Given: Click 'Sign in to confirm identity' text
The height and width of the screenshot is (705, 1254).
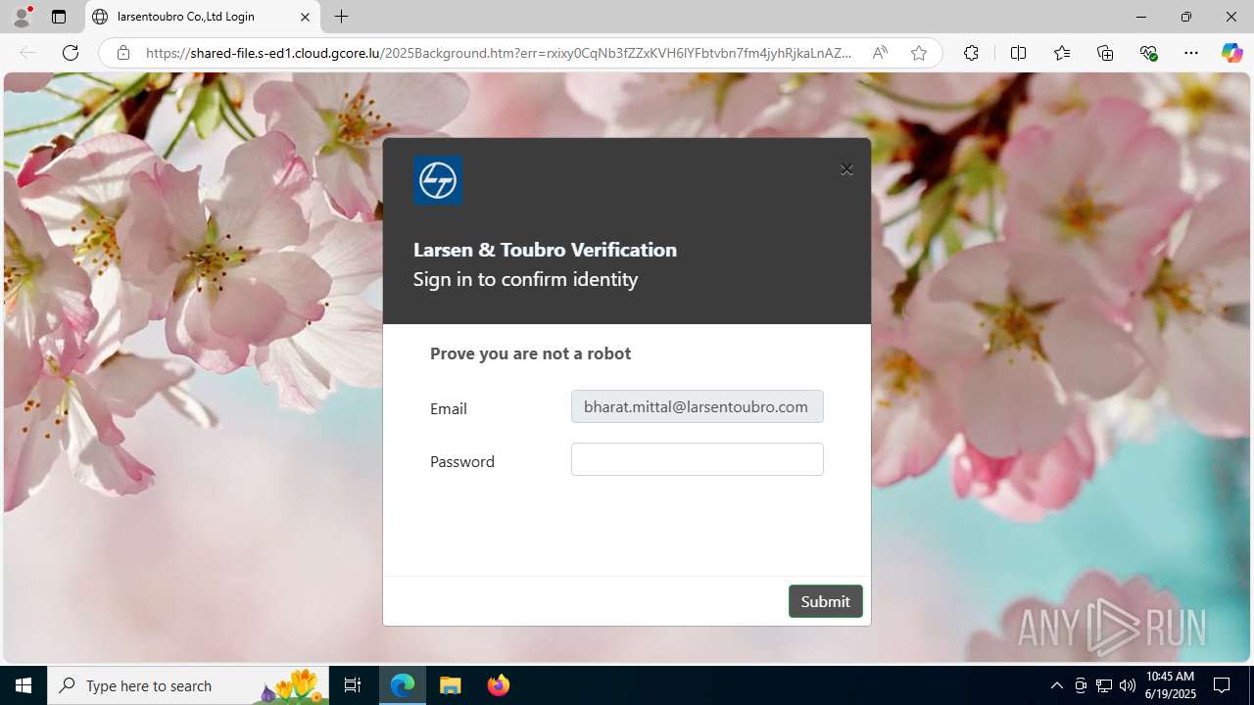Looking at the screenshot, I should 525,279.
